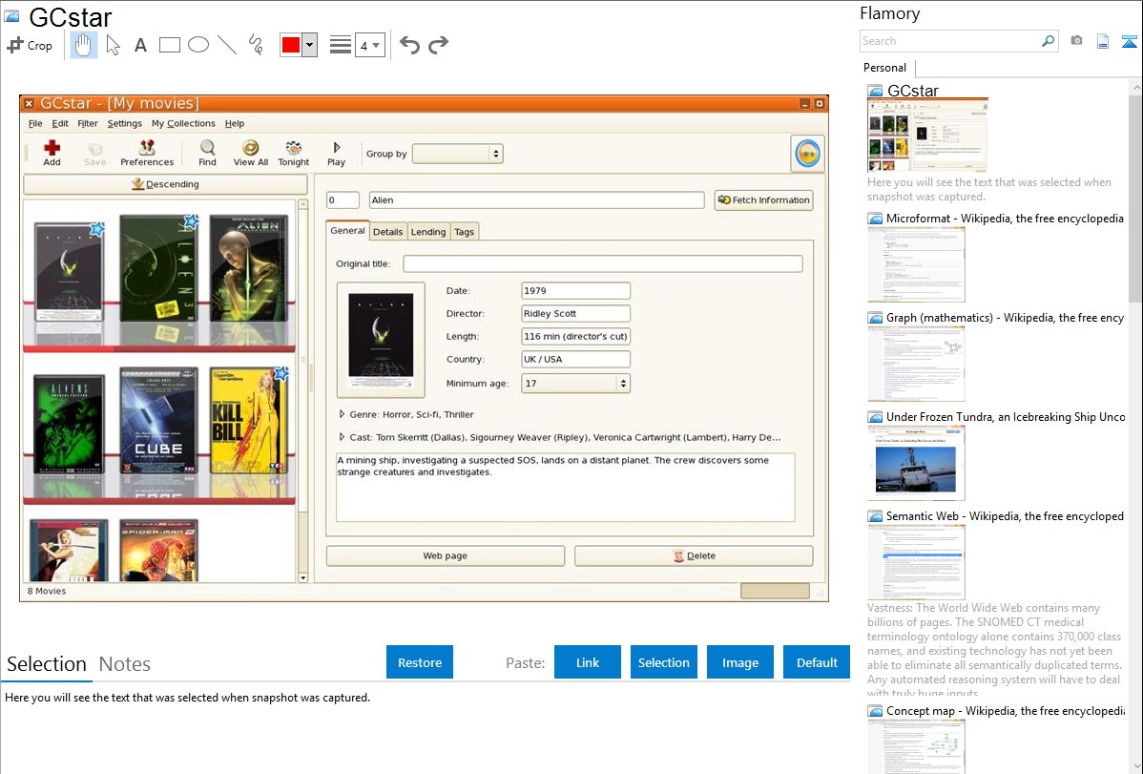The width and height of the screenshot is (1143, 774).
Task: Click the Original title input field
Action: [603, 263]
